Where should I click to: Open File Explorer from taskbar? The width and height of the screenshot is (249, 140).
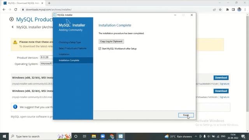(94, 136)
